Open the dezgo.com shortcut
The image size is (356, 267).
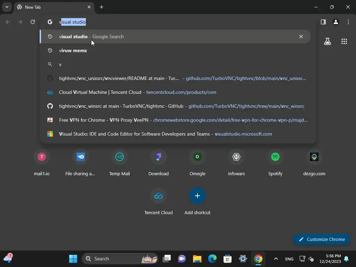pyautogui.click(x=314, y=163)
